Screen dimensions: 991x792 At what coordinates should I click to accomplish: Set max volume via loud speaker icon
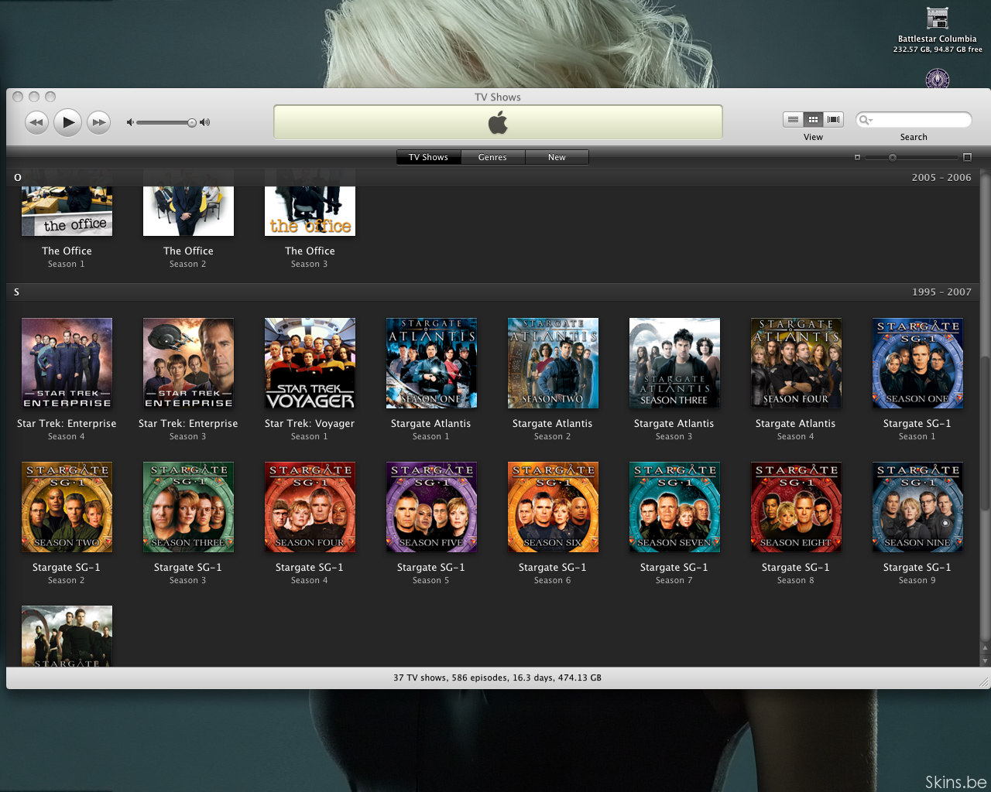point(205,122)
